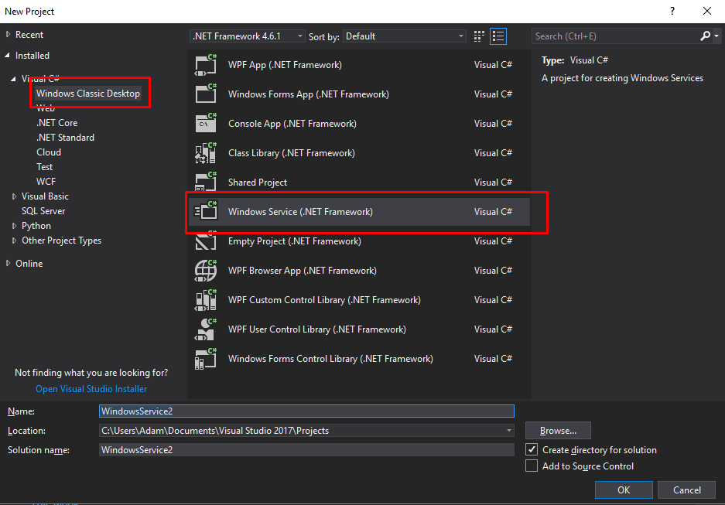The height and width of the screenshot is (505, 725).
Task: Expand the Online node
Action: click(8, 264)
